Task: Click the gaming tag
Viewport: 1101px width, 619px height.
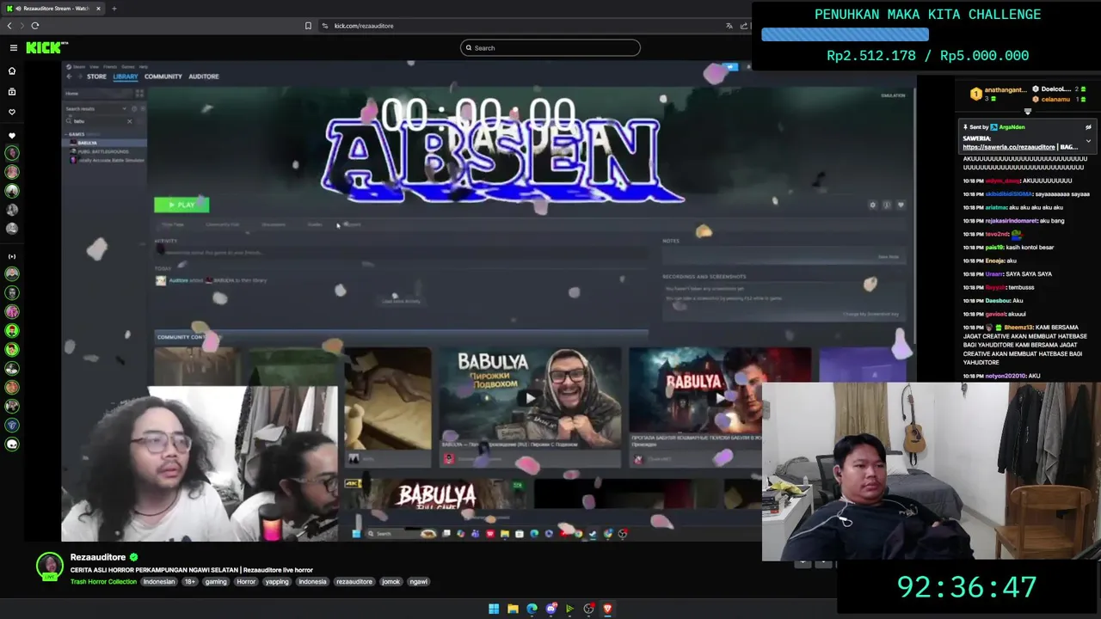Action: 216,581
